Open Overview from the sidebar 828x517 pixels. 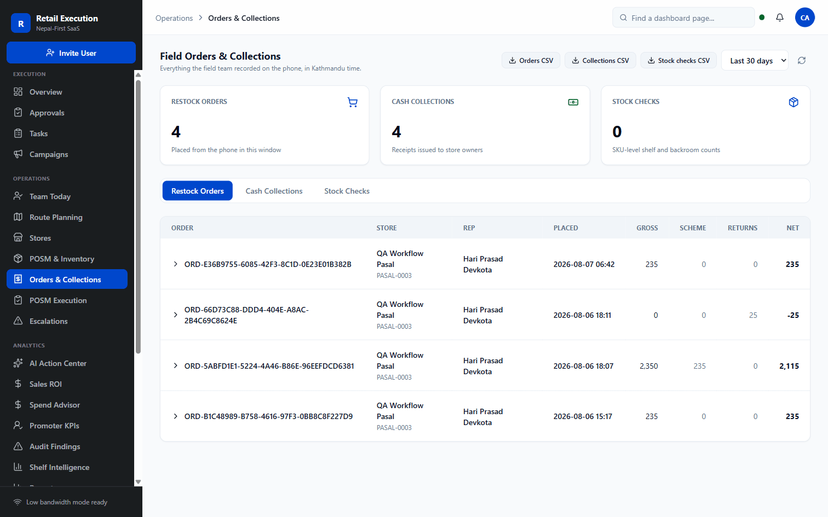[67, 92]
